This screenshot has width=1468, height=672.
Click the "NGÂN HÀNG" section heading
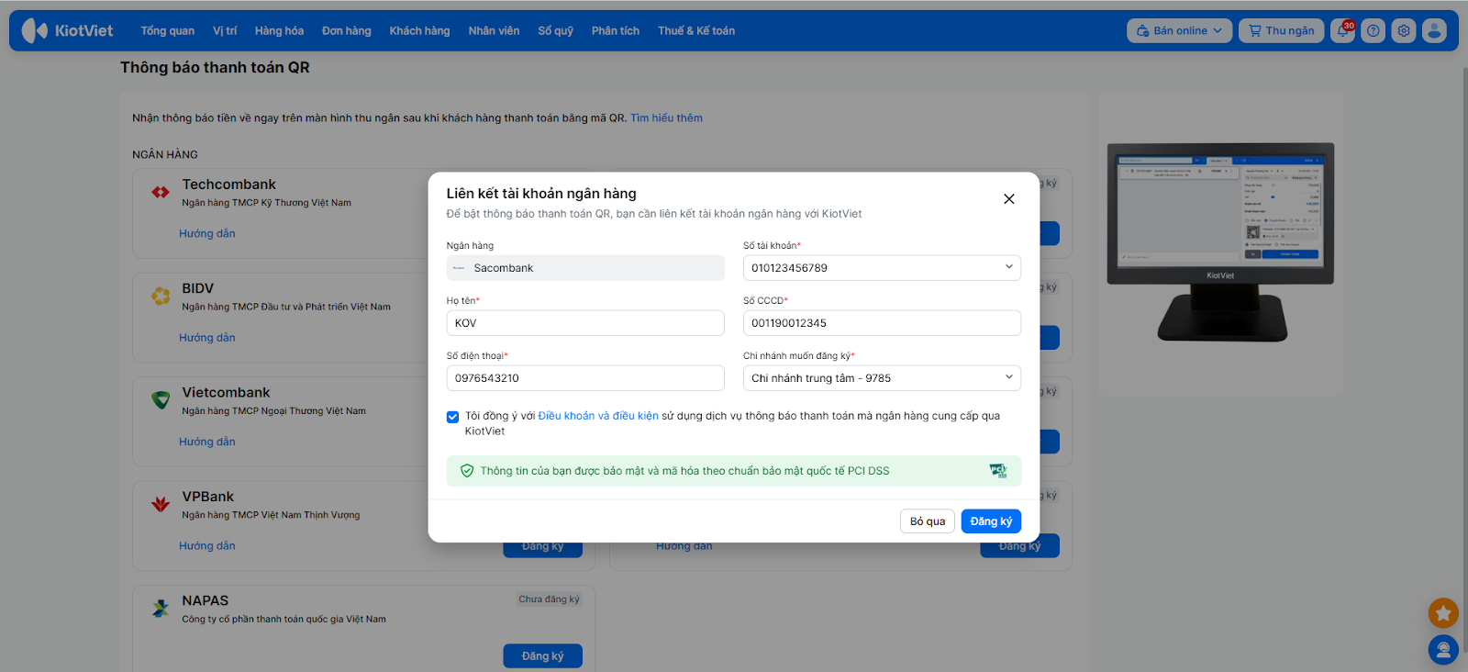tap(165, 154)
